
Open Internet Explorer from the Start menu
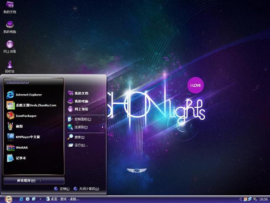tap(29, 95)
